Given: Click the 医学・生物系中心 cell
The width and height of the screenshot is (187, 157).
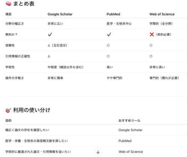Looking at the screenshot, I should point(119,24).
